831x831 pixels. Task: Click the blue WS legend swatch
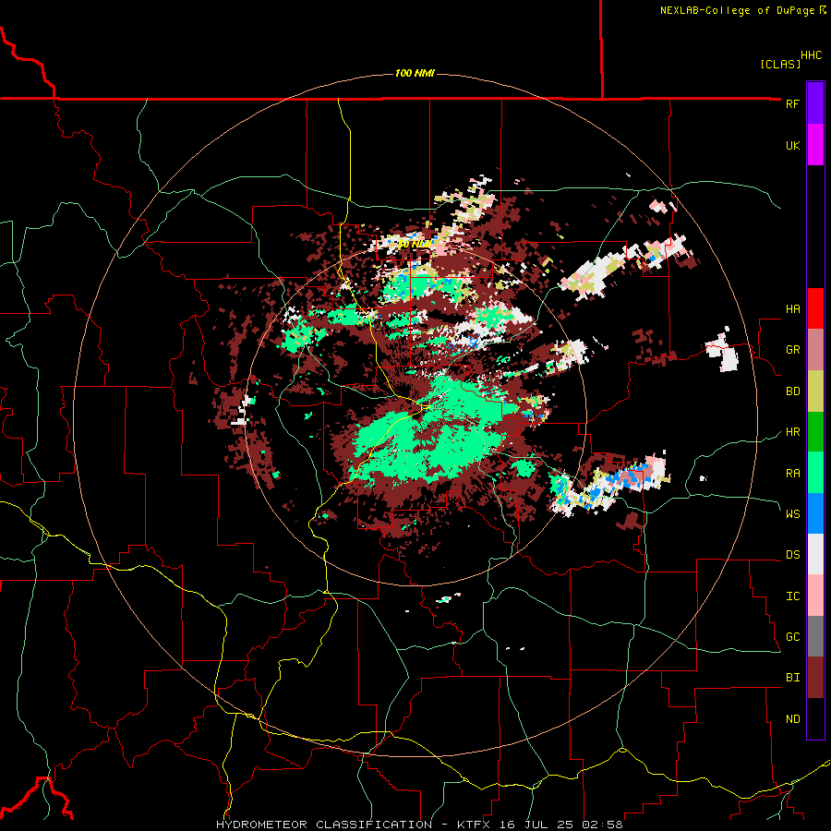click(x=815, y=513)
